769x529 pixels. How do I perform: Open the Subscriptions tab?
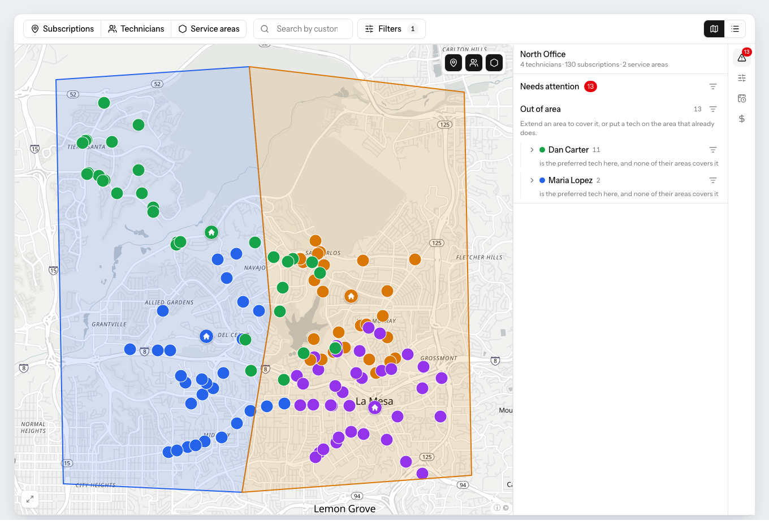(x=62, y=29)
